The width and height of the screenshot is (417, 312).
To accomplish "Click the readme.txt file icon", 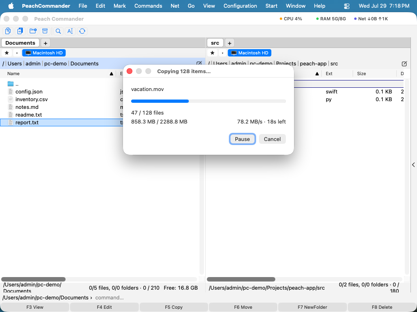I will tap(10, 115).
